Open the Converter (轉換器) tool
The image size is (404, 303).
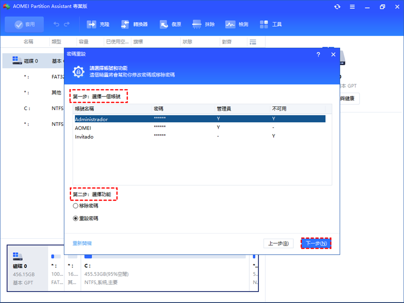click(134, 24)
